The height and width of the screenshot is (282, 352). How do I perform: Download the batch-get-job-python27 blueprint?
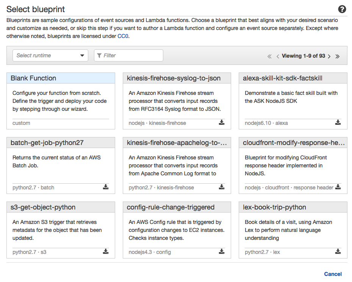coord(106,187)
